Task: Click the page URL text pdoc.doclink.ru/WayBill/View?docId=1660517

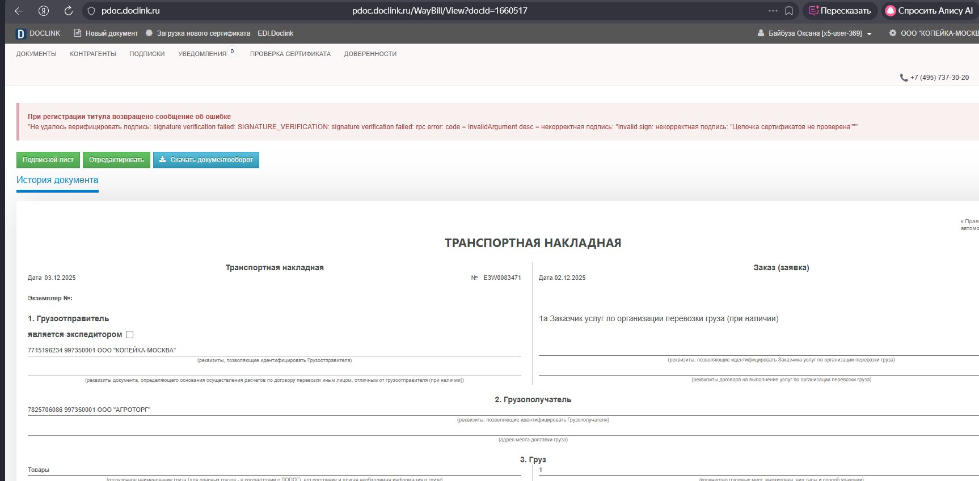Action: 440,11
